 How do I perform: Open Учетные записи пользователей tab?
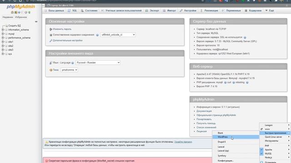(x=121, y=10)
